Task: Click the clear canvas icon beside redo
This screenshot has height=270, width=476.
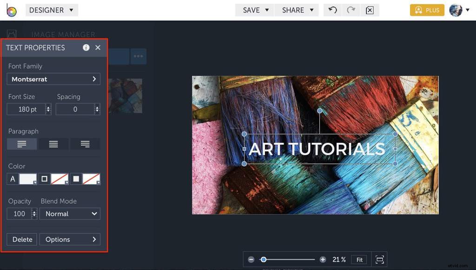Action: point(370,10)
